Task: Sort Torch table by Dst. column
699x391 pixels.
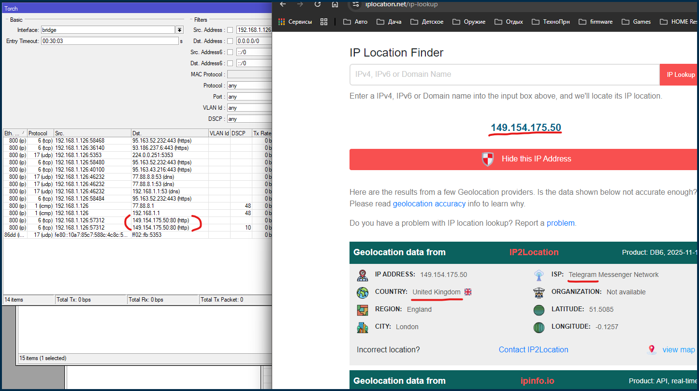Action: [x=170, y=133]
